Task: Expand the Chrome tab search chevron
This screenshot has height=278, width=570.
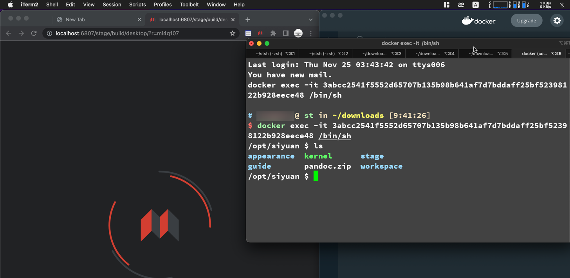Action: (x=311, y=20)
